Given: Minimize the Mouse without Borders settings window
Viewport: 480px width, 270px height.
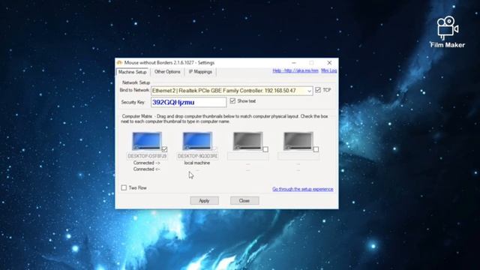Looking at the screenshot, I should [x=294, y=63].
